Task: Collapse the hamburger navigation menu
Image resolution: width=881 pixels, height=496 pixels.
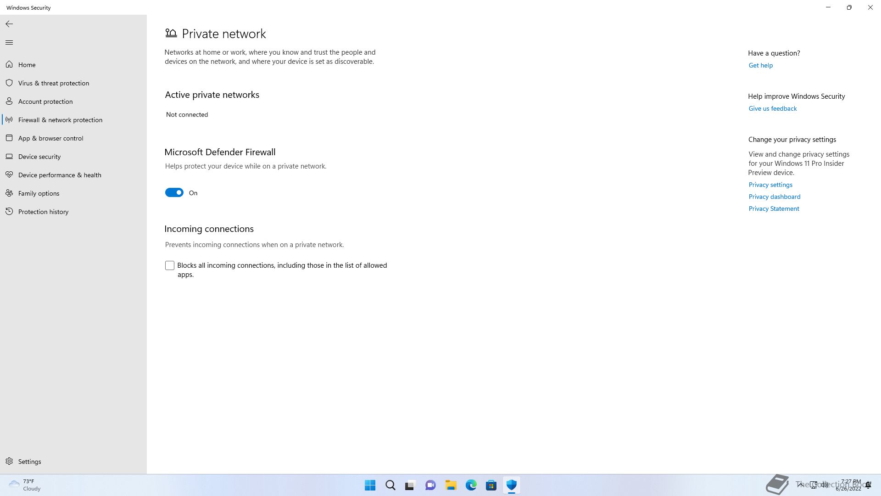Action: pos(9,43)
